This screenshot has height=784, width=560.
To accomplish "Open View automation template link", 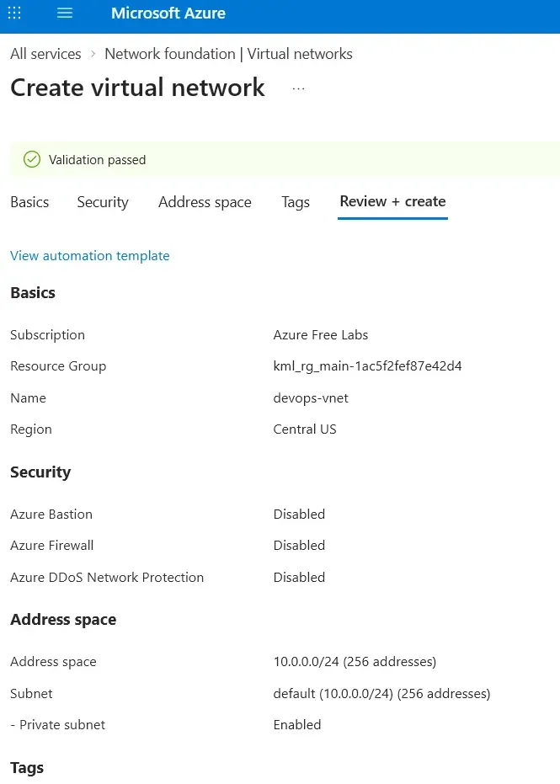I will 90,255.
